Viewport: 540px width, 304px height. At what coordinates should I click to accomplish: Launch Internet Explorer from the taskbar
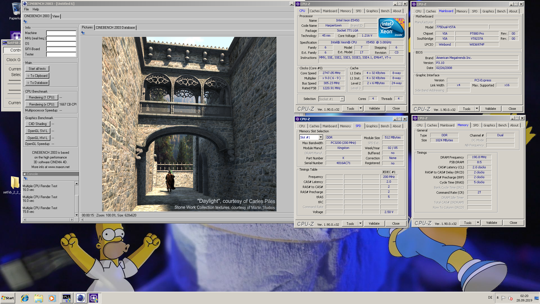tap(25, 298)
